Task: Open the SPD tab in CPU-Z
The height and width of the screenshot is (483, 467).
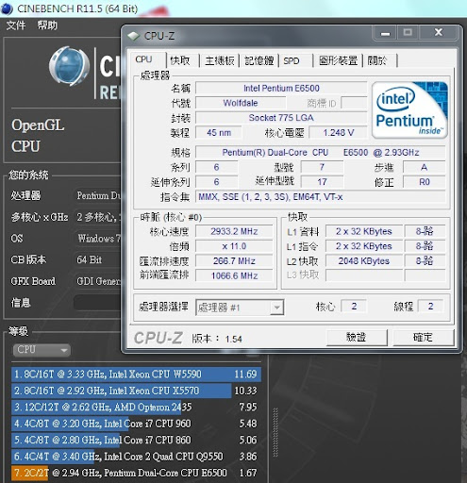Action: [x=292, y=60]
